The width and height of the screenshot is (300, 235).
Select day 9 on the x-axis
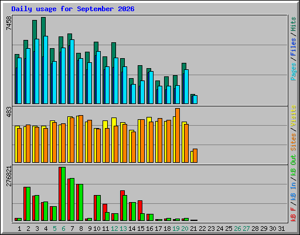(x=90, y=229)
